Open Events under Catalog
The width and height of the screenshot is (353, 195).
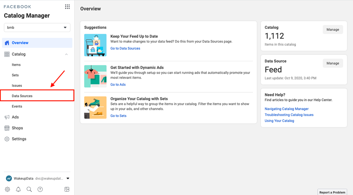click(17, 106)
